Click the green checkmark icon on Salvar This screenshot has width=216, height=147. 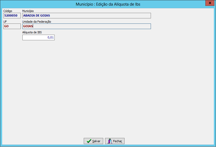[x=89, y=141]
